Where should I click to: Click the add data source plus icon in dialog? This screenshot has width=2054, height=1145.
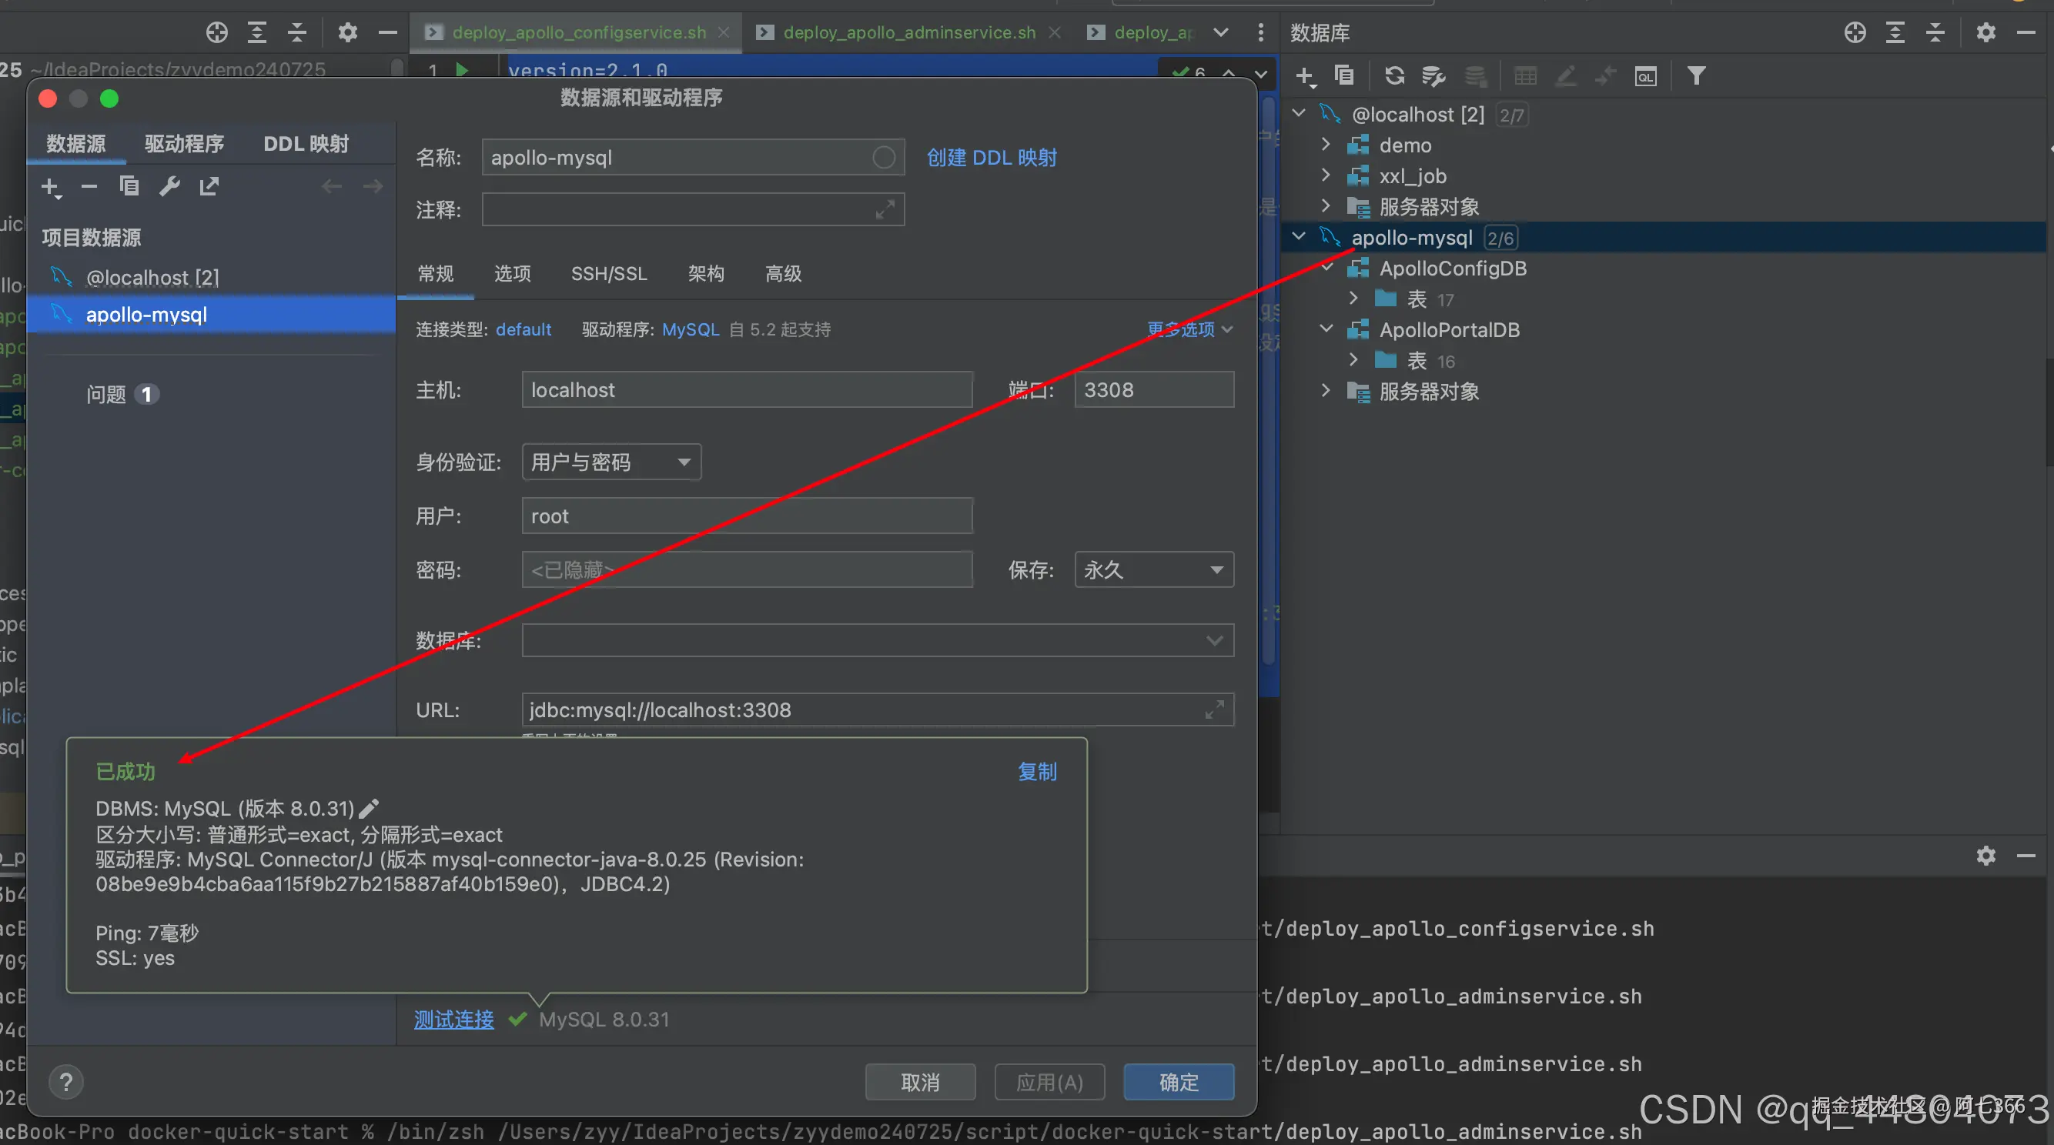pos(50,187)
